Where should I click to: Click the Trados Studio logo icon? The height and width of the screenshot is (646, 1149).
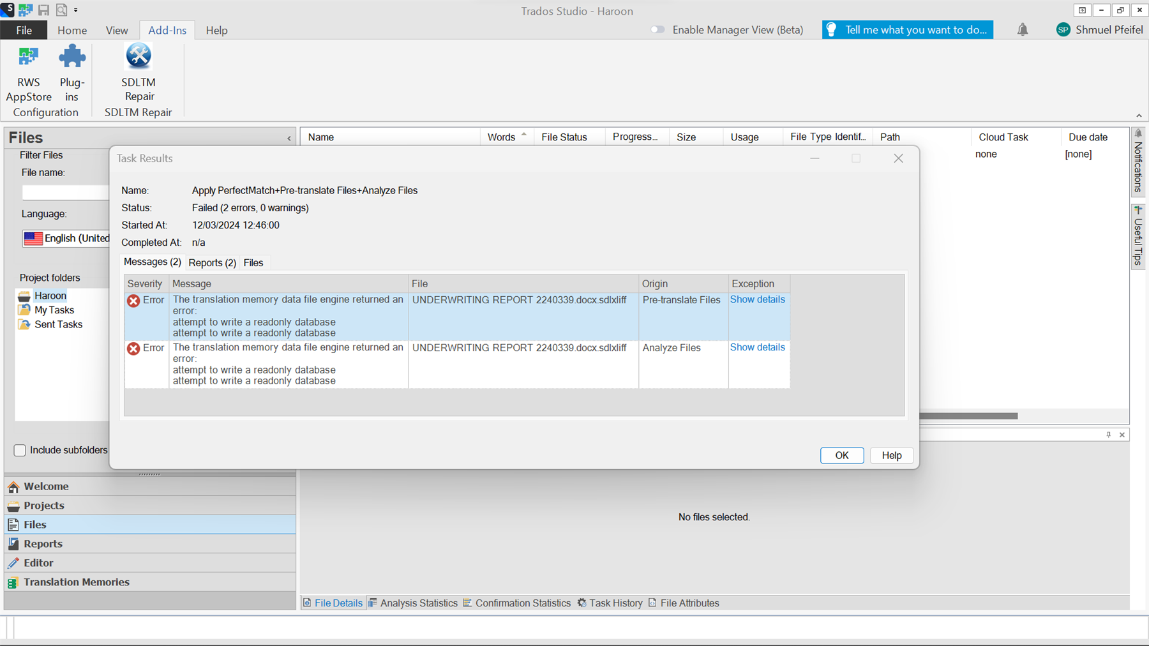tap(7, 10)
